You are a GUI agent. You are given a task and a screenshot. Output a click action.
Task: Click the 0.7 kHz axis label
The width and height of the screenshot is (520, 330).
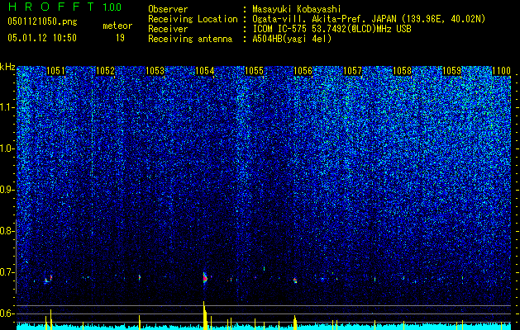(x=7, y=272)
